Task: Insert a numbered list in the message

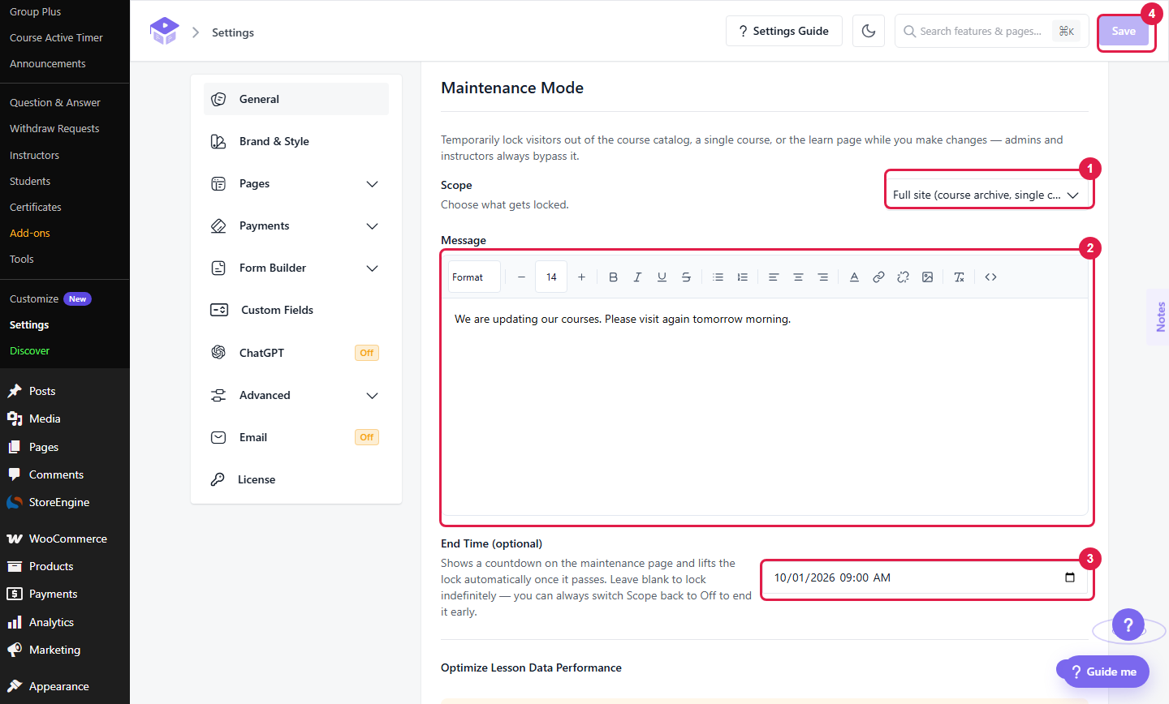Action: click(x=743, y=277)
